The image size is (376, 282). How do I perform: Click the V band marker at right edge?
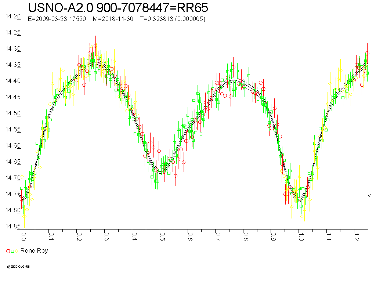(369, 196)
